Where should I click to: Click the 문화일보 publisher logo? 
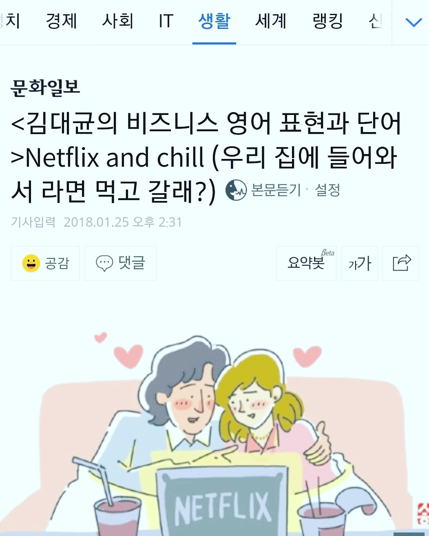click(45, 88)
